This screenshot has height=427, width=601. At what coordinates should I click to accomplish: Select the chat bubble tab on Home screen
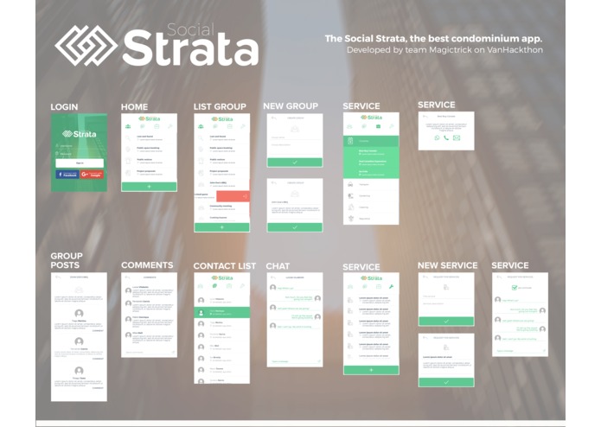pos(142,126)
